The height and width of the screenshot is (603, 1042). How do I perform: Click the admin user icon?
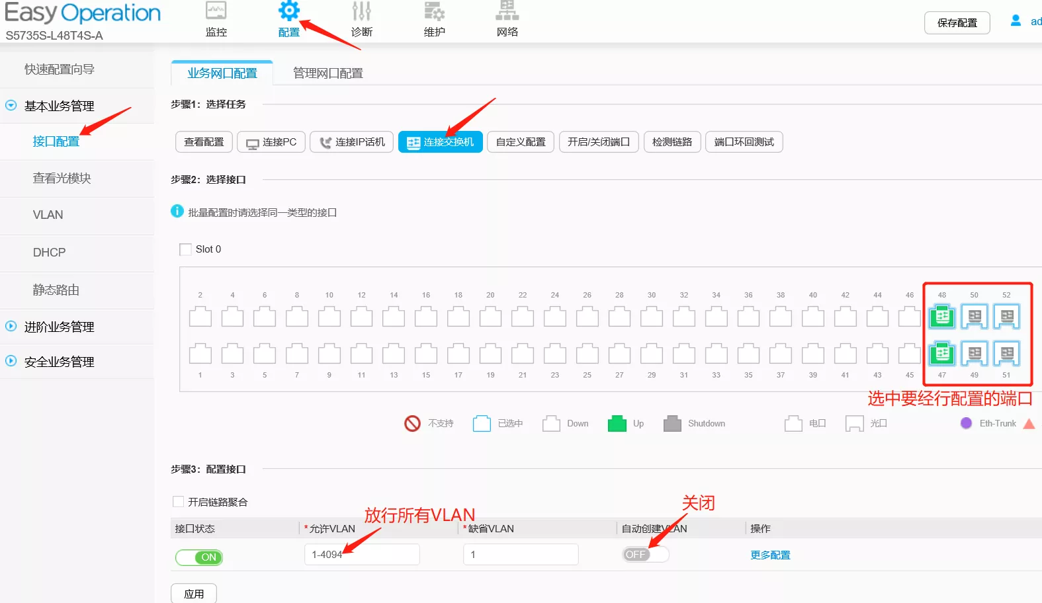click(1016, 21)
